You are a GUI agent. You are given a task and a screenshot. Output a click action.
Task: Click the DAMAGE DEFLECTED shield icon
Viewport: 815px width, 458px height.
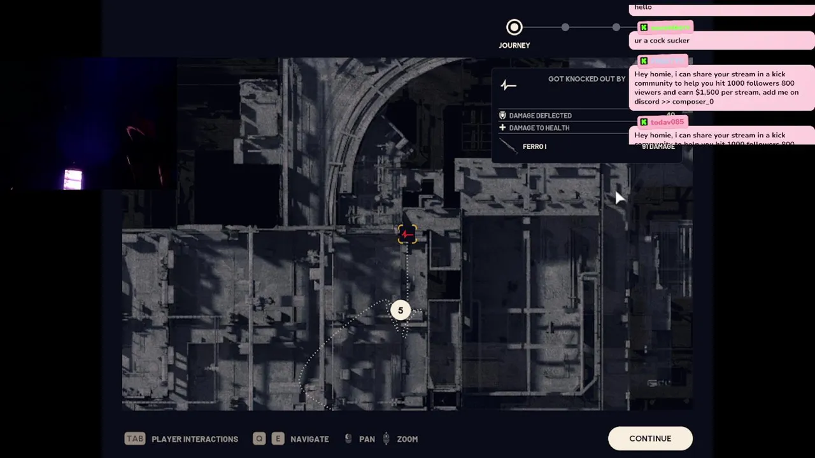tap(502, 115)
